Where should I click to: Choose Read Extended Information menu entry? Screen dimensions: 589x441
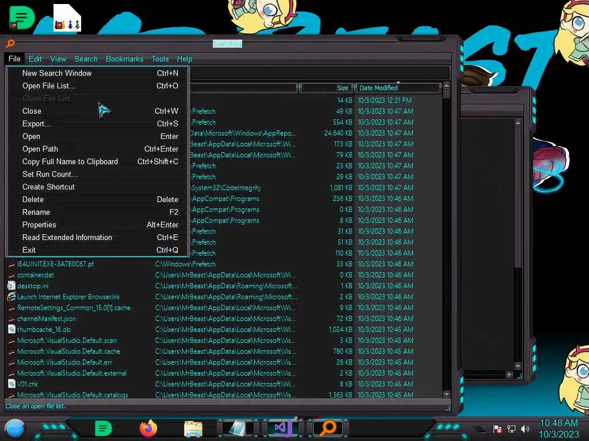pyautogui.click(x=98, y=237)
